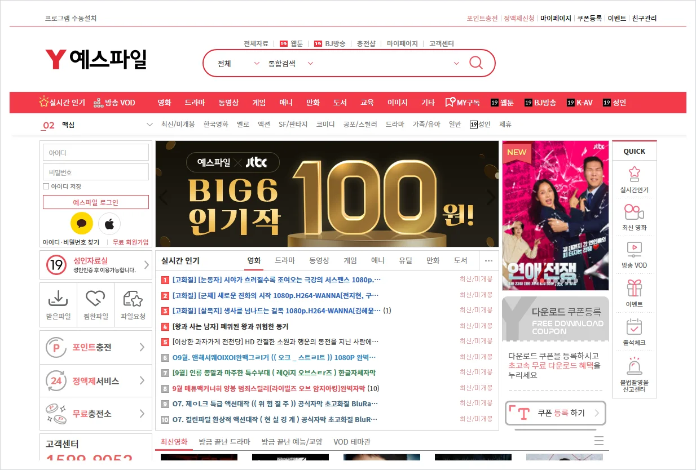Screen dimensions: 696x470
Task: Open the 연애전쟁 NEW poster
Action: (556, 215)
